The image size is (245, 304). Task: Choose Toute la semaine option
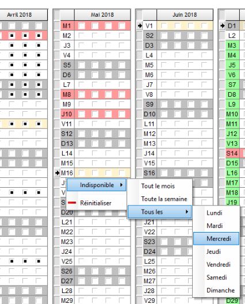tap(164, 199)
